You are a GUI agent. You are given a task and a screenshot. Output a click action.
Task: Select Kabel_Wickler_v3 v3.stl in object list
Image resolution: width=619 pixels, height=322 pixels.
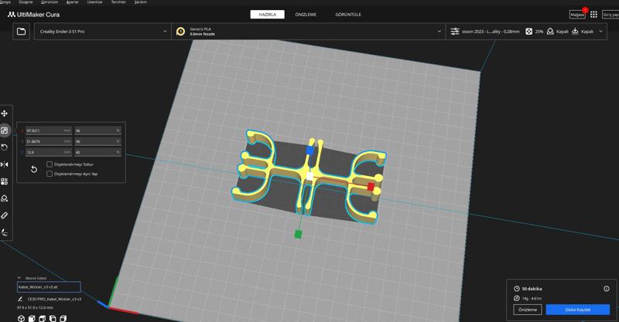pos(49,287)
